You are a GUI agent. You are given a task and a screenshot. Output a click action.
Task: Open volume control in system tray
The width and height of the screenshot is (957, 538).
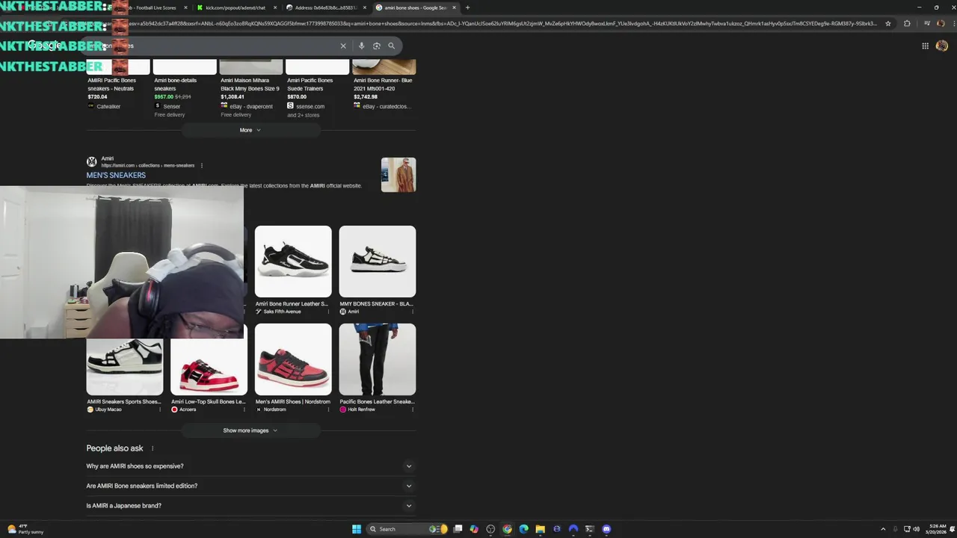click(x=916, y=529)
